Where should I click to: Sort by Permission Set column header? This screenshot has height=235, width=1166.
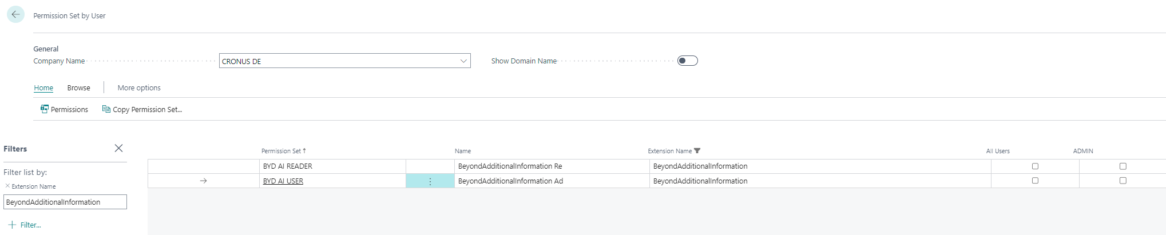(x=281, y=151)
